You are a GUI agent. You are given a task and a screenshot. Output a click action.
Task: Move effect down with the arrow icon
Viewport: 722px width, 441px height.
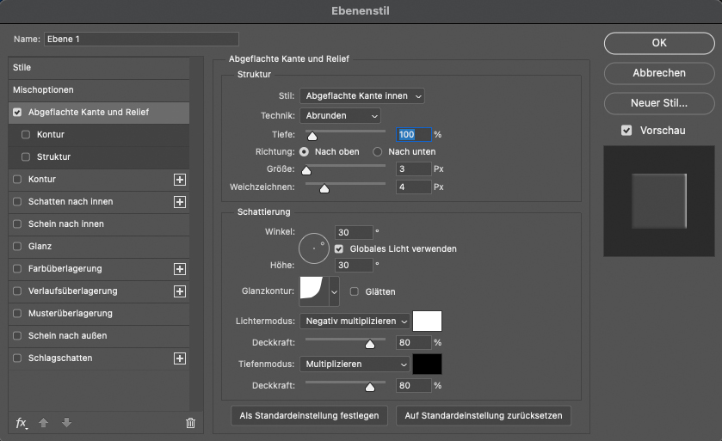(x=66, y=423)
